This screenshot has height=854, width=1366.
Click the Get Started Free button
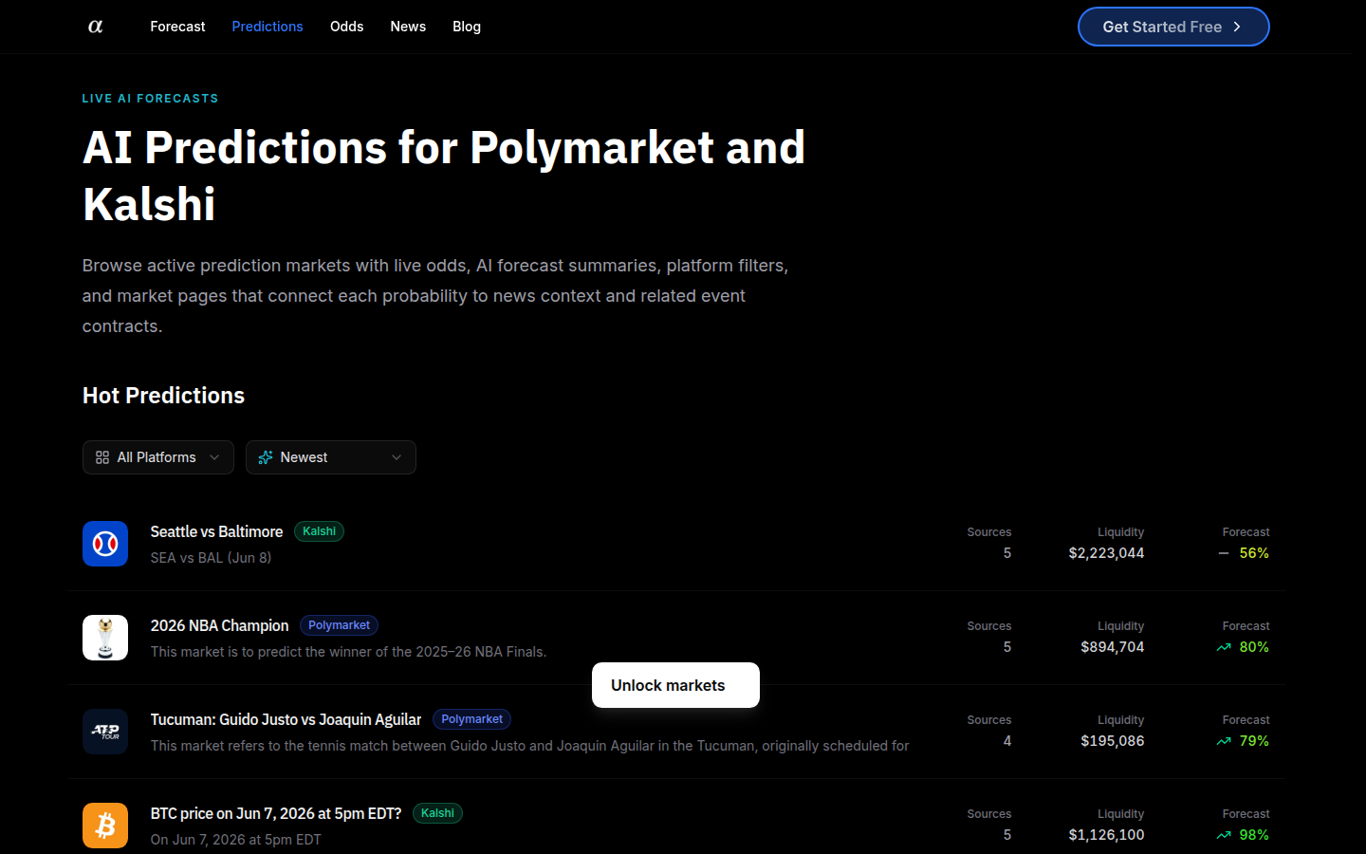pyautogui.click(x=1173, y=27)
